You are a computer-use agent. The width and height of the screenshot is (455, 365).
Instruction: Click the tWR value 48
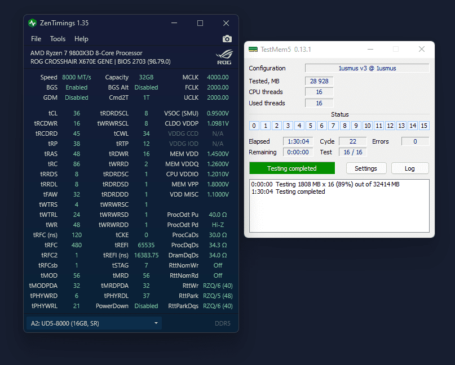pyautogui.click(x=77, y=225)
